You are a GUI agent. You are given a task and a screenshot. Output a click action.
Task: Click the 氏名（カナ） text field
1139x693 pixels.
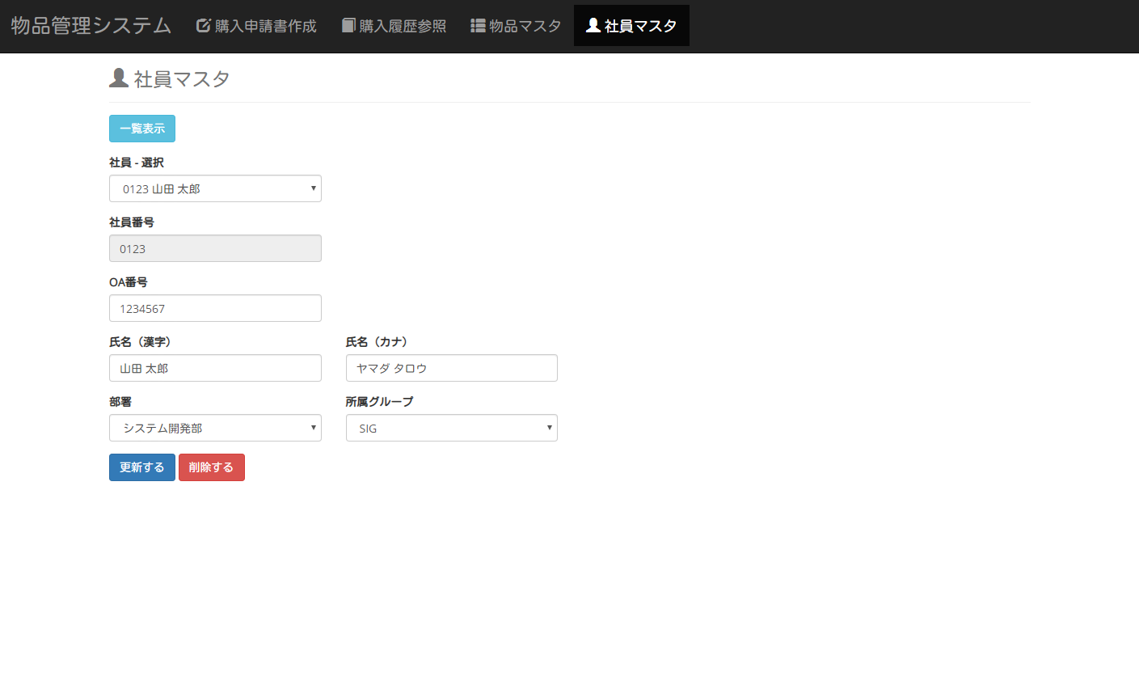(x=452, y=368)
